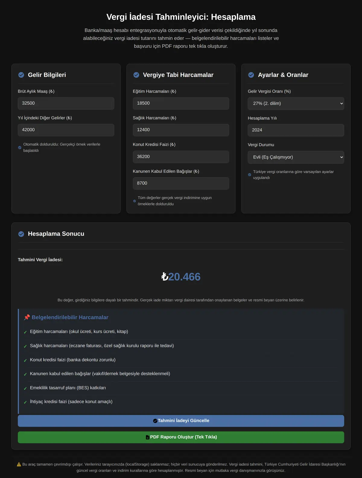Click the Tahmini İadeyi Güncelle button
Viewport: 362px width, 478px height.
coord(181,421)
